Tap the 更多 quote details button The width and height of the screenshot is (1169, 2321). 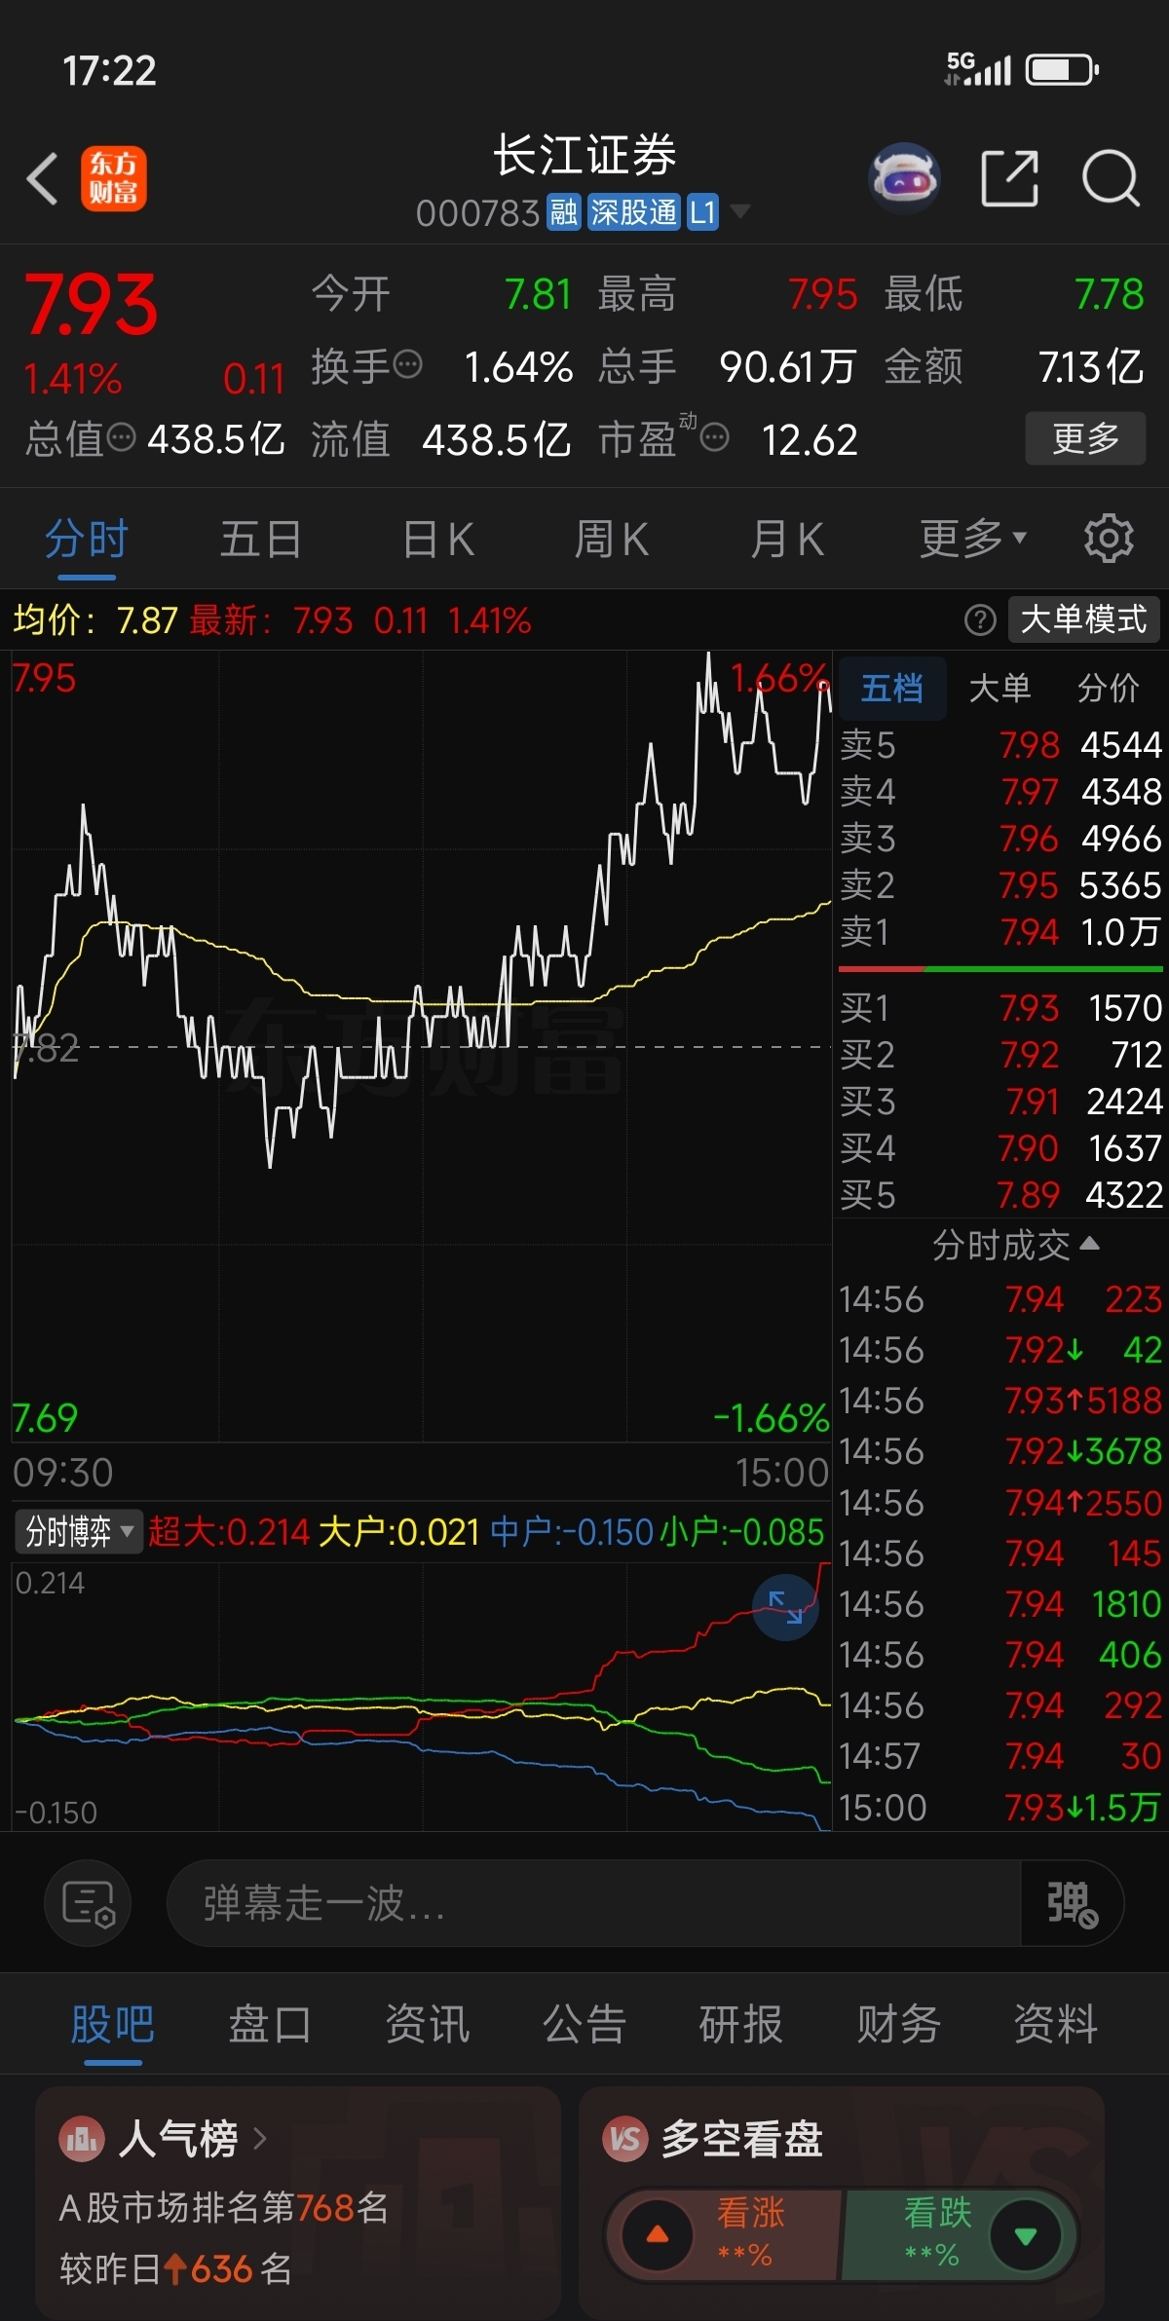(x=1085, y=438)
